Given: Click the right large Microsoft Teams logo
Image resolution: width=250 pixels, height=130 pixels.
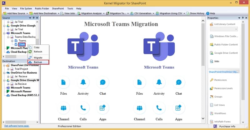Looking at the screenshot, I should (159, 46).
